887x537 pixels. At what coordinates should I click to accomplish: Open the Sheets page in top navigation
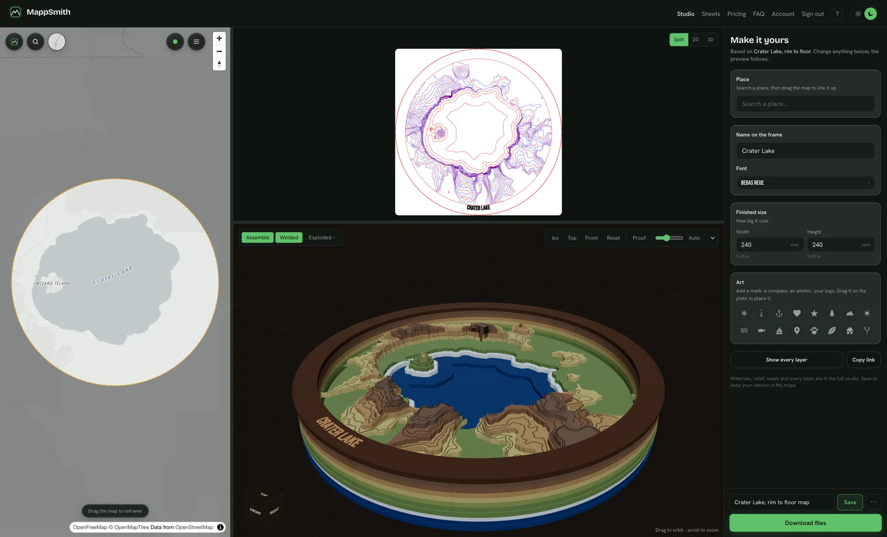[x=711, y=14]
